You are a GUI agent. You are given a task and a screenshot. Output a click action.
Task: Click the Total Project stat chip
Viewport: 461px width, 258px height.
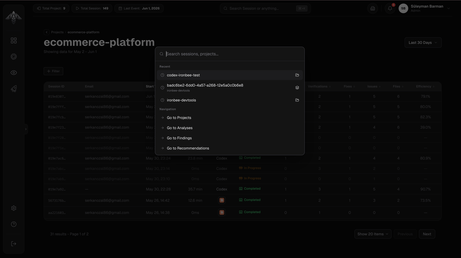[x=51, y=8]
